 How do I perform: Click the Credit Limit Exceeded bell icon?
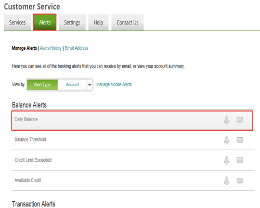(x=227, y=160)
